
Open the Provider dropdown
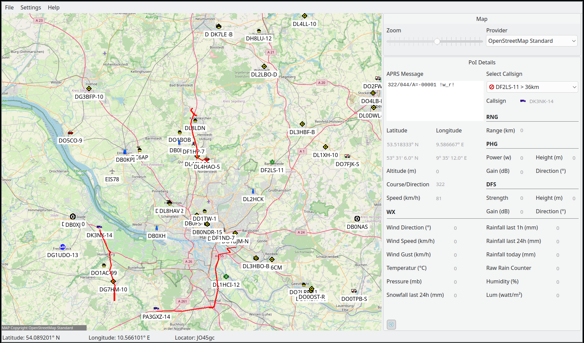coord(531,41)
